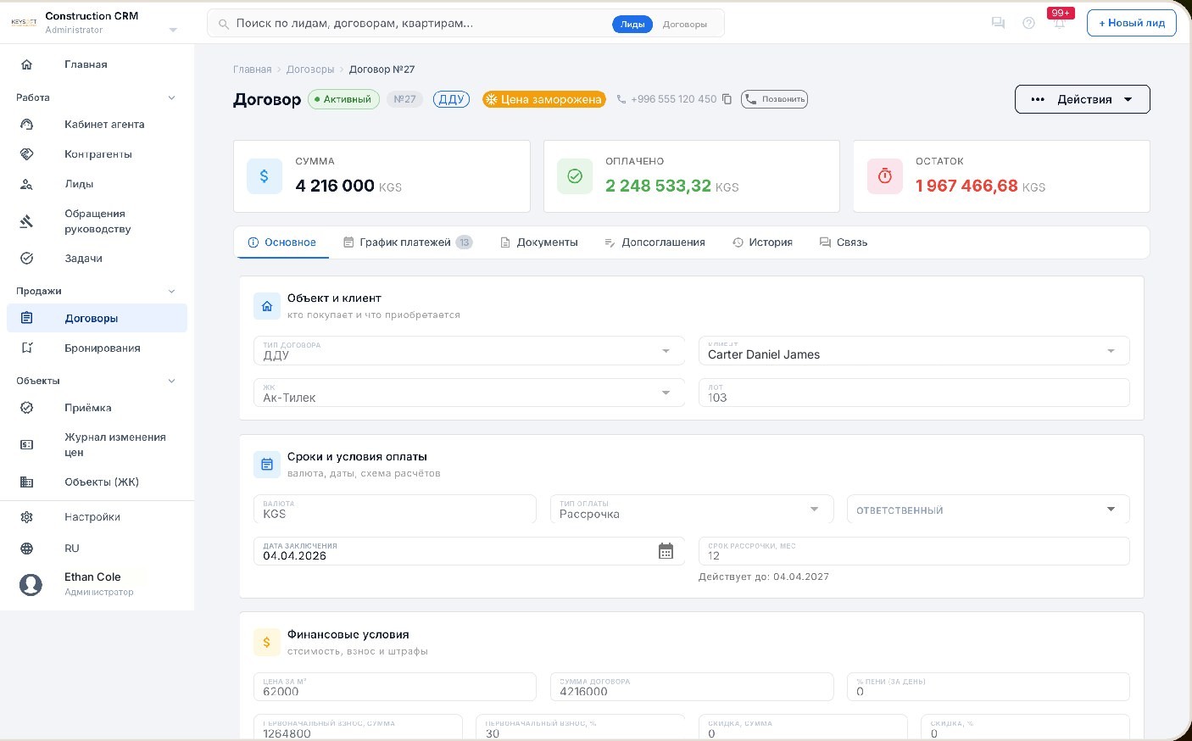Open Обращения руководству via its gavel icon
This screenshot has height=741, width=1192.
27,221
